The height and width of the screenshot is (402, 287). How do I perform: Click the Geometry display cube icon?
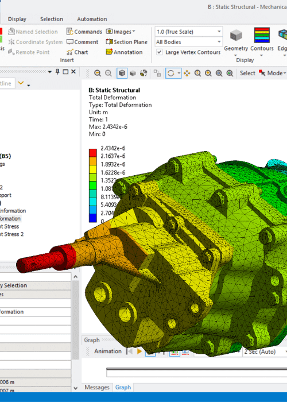coord(236,35)
